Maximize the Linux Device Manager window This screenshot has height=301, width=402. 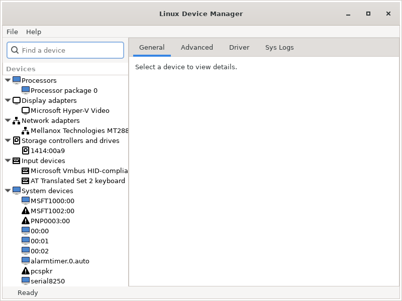click(368, 14)
